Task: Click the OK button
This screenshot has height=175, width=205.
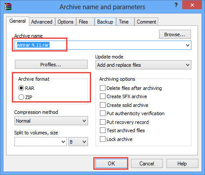Action: point(111,164)
